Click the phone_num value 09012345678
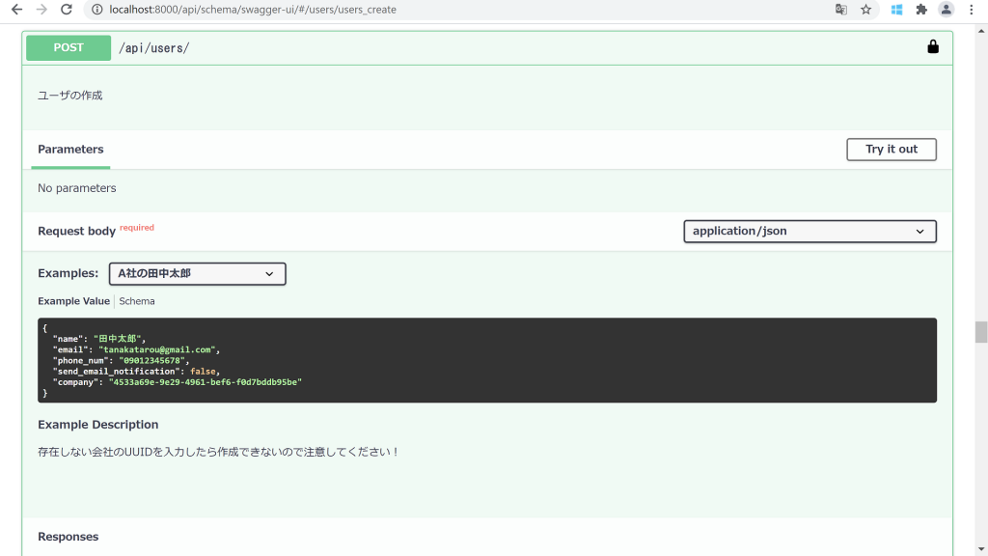988x556 pixels. coord(152,361)
